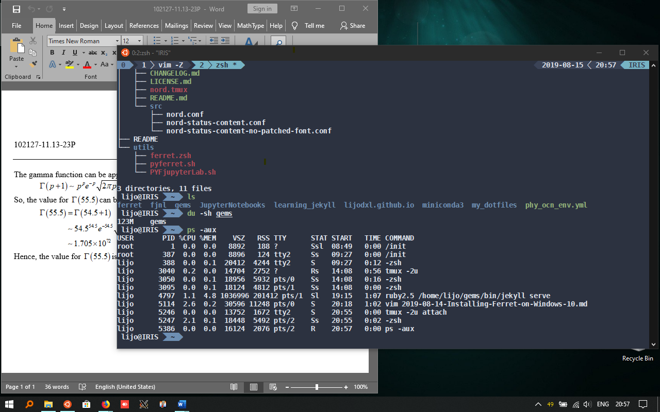Switch to the Layout tab

point(114,26)
